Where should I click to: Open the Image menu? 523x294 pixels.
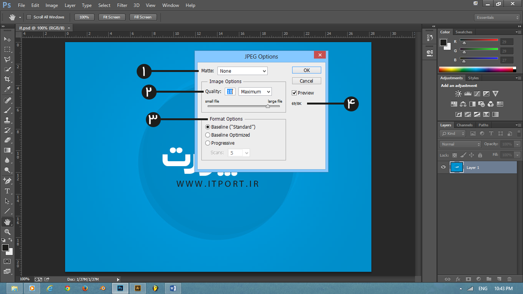[52, 5]
